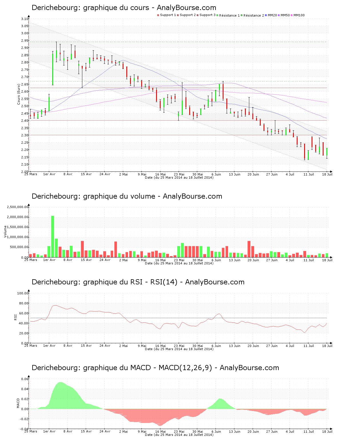Click the 0.06 value on MACD axis
Image resolution: width=343 pixels, height=443 pixels.
coord(25,379)
